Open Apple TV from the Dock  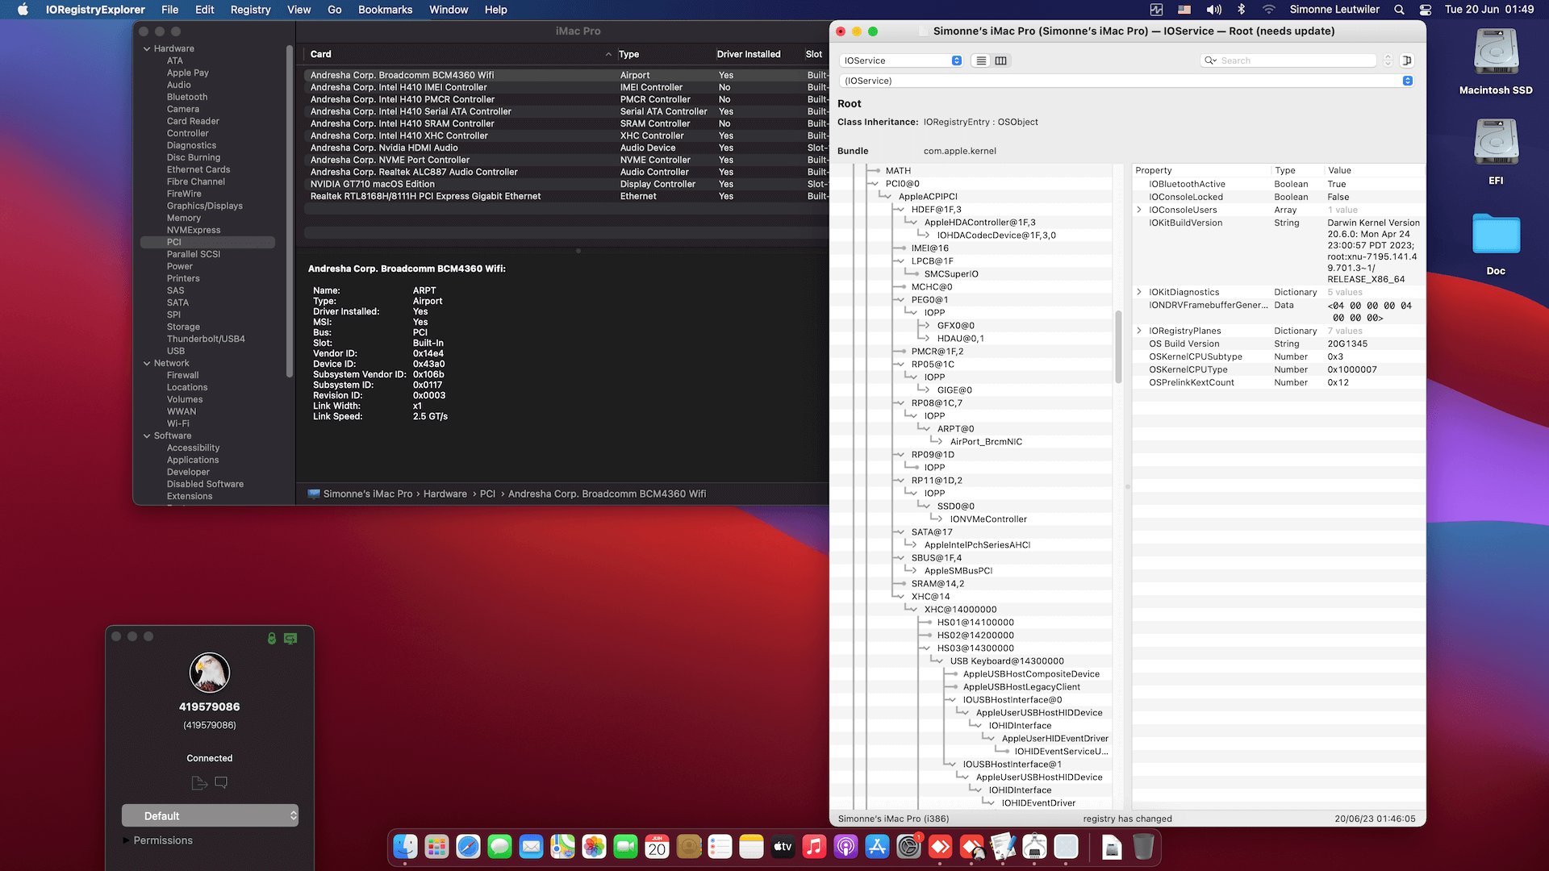783,847
